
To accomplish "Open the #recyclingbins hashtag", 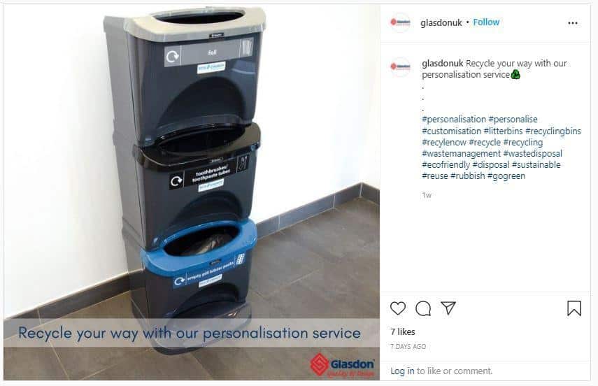I will coord(553,131).
